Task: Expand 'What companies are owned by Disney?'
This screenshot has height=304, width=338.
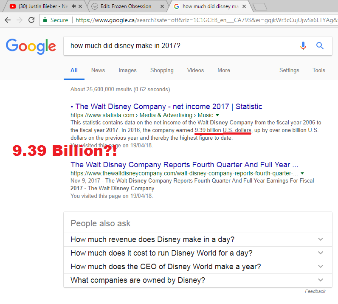Action: pyautogui.click(x=198, y=280)
